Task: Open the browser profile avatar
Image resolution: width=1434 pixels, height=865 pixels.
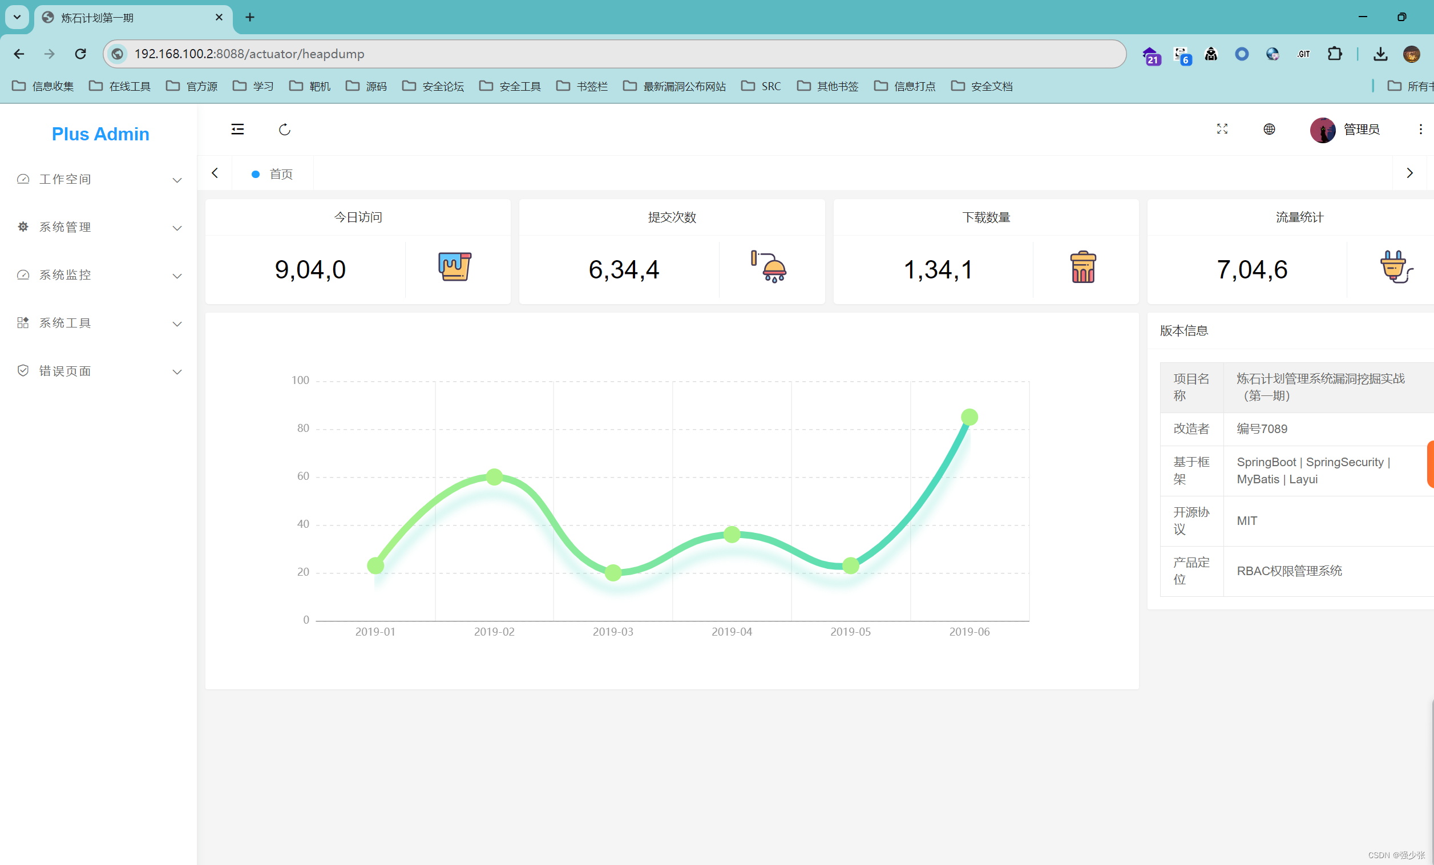Action: [1411, 54]
